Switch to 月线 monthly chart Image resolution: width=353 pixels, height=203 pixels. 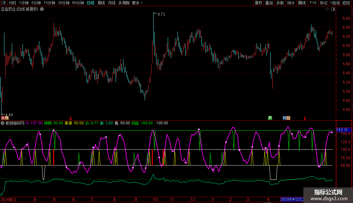(x=112, y=3)
